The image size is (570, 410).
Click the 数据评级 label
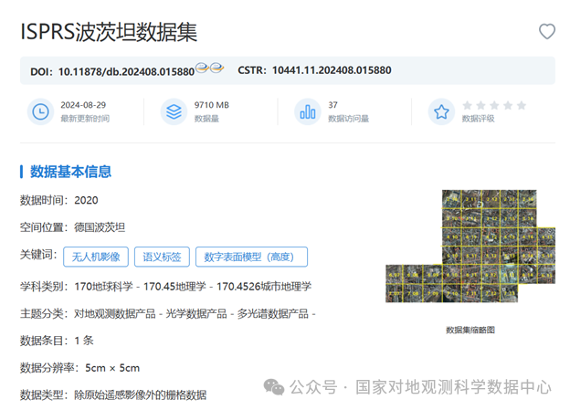tap(478, 119)
